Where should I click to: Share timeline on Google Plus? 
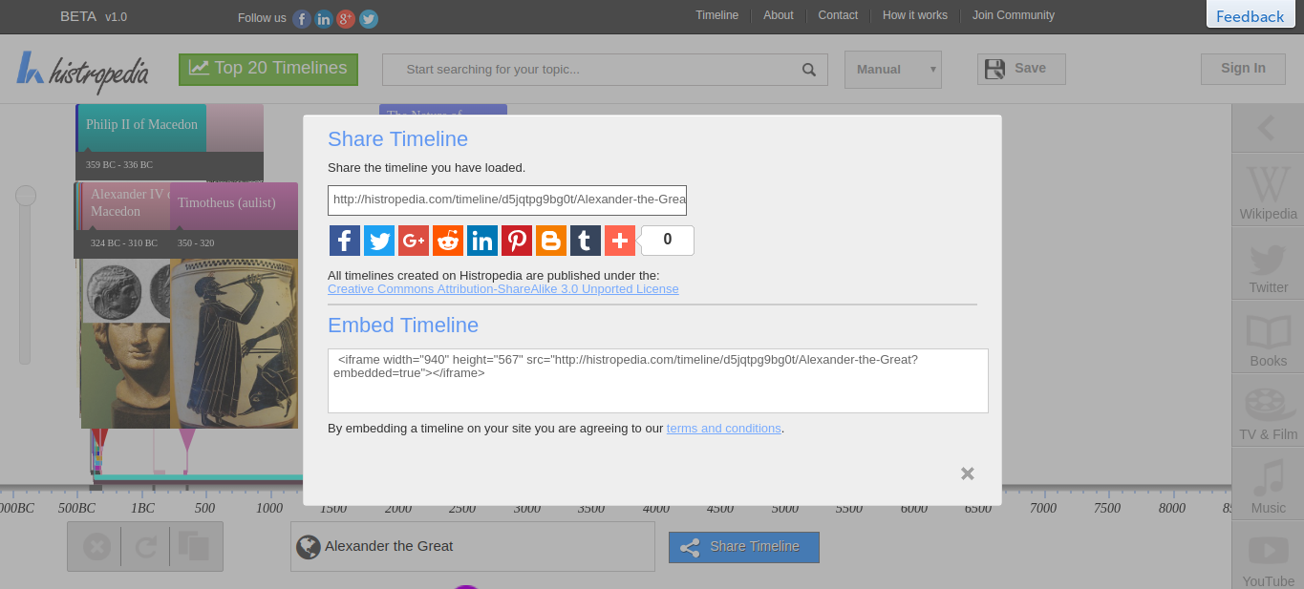pos(414,241)
